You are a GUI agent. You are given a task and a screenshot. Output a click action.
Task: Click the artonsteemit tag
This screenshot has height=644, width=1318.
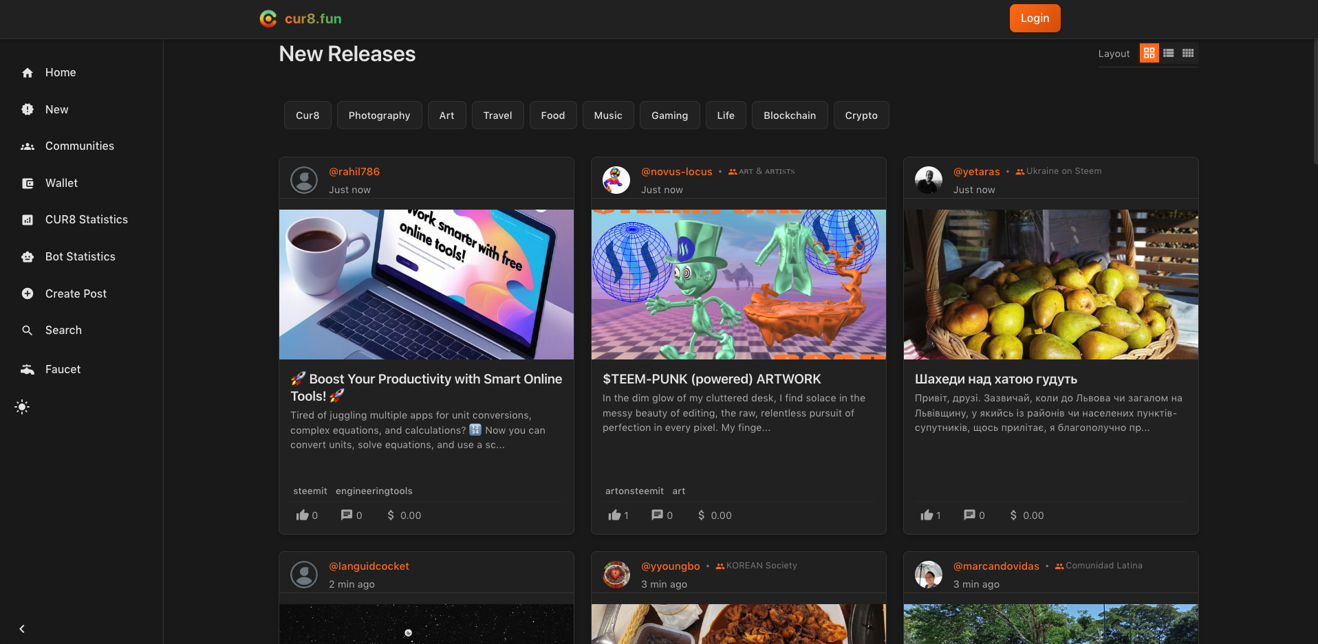[634, 491]
